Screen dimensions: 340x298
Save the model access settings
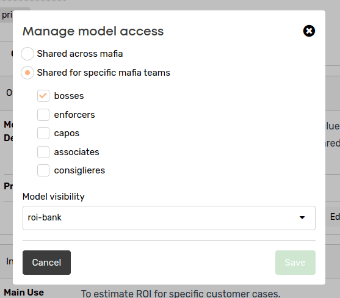pos(295,263)
